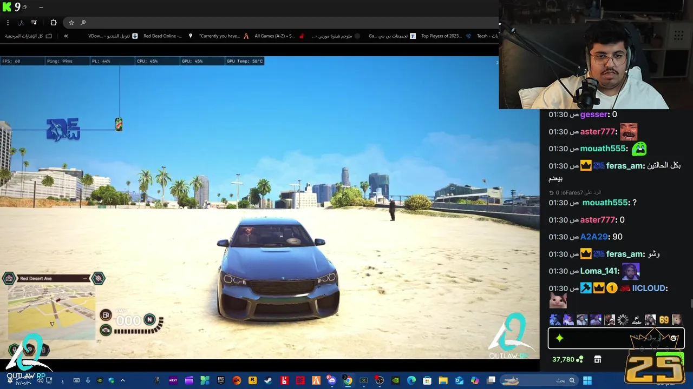Image resolution: width=693 pixels, height=389 pixels.
Task: Click the portrait emote in Loma_141's message
Action: [x=631, y=271]
